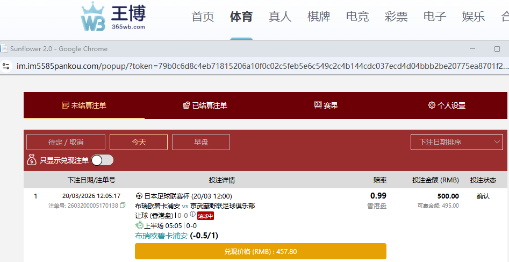This screenshot has height=262, width=509.
Task: Click the site info icon in address bar
Action: pos(6,66)
